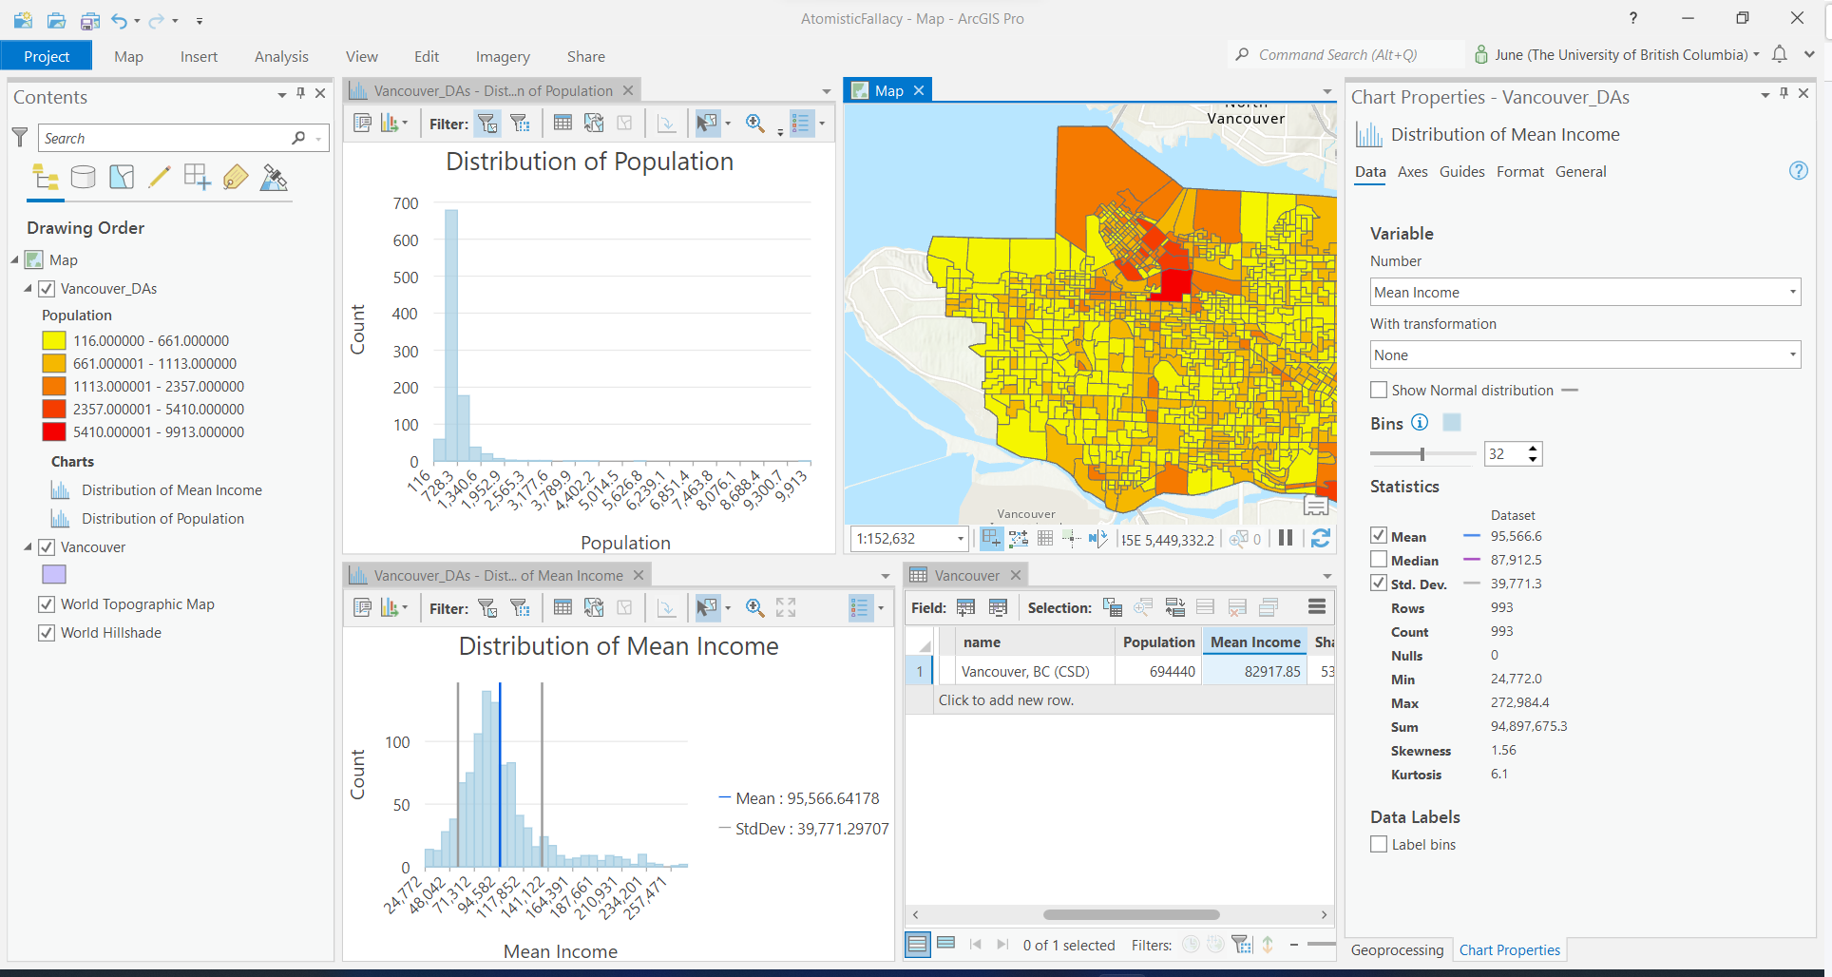Select List By Data Source icon
The image size is (1832, 977).
(84, 177)
